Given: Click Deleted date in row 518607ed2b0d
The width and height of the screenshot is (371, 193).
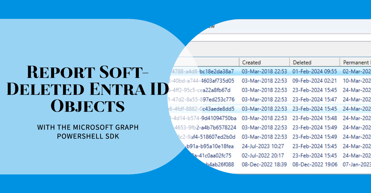Looking at the screenshot, I should coord(315,137).
